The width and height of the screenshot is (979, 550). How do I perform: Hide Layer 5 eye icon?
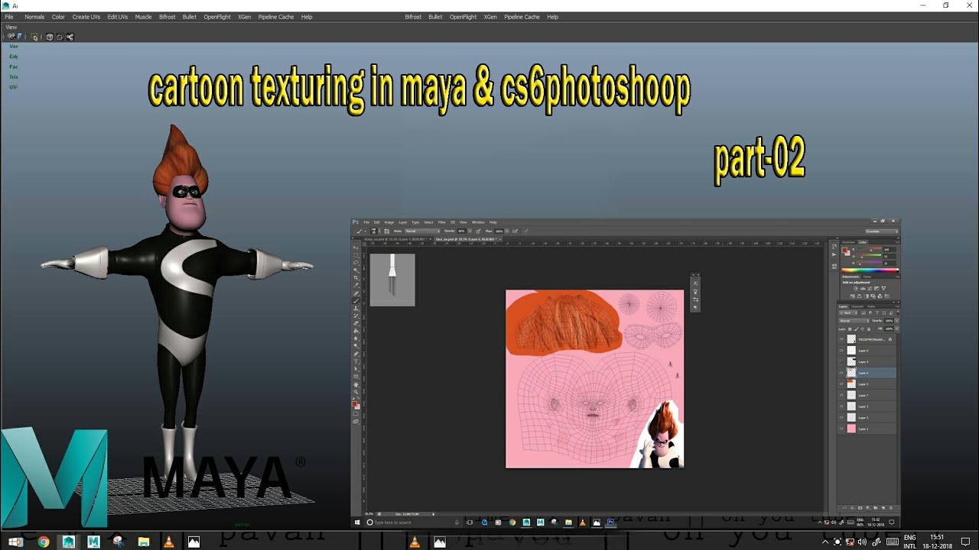tap(841, 384)
